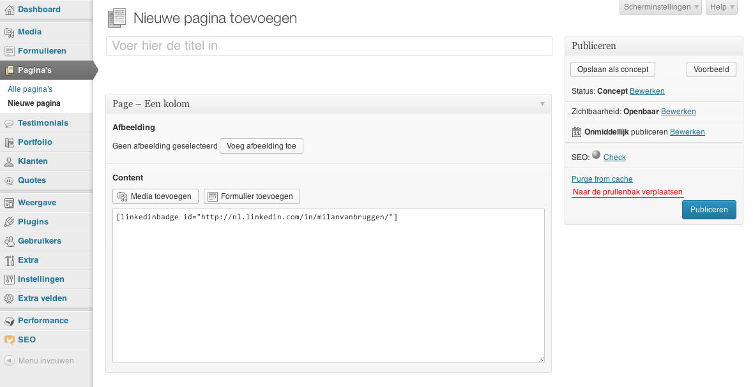
Task: Click the Dashboard home icon
Action: pyautogui.click(x=9, y=10)
